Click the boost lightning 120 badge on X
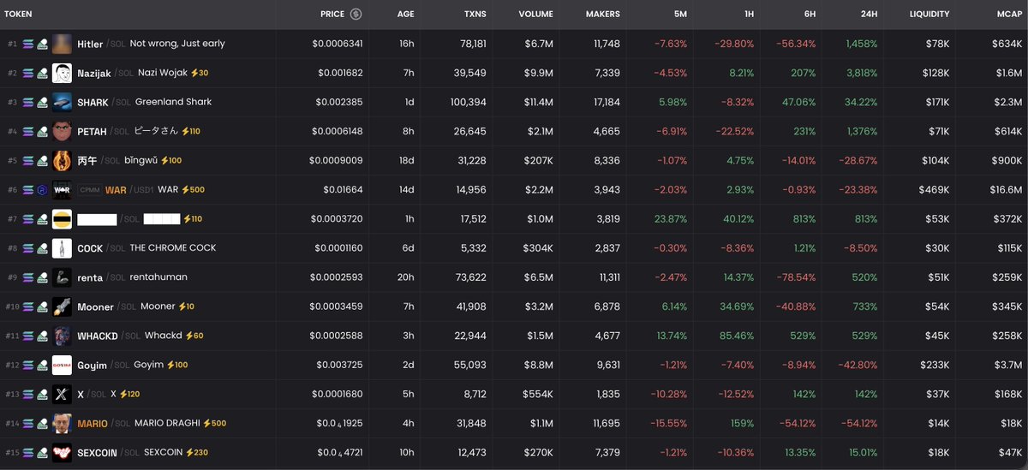This screenshot has height=470, width=1028. pos(129,393)
